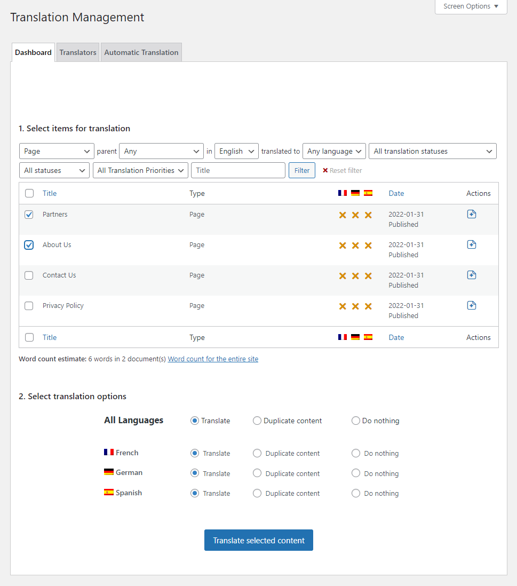Image resolution: width=517 pixels, height=586 pixels.
Task: Uncheck the Partners row checkbox
Action: click(x=29, y=215)
